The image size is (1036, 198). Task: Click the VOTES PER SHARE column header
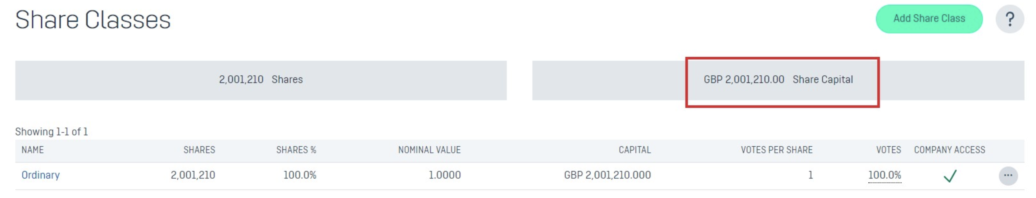pyautogui.click(x=776, y=150)
